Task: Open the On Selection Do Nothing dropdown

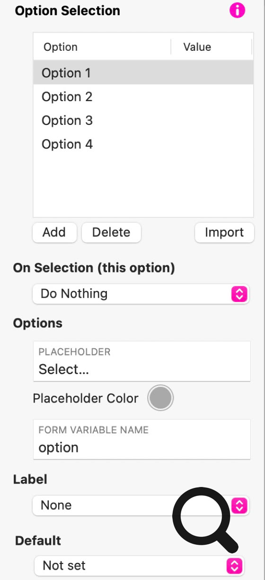Action: 141,294
